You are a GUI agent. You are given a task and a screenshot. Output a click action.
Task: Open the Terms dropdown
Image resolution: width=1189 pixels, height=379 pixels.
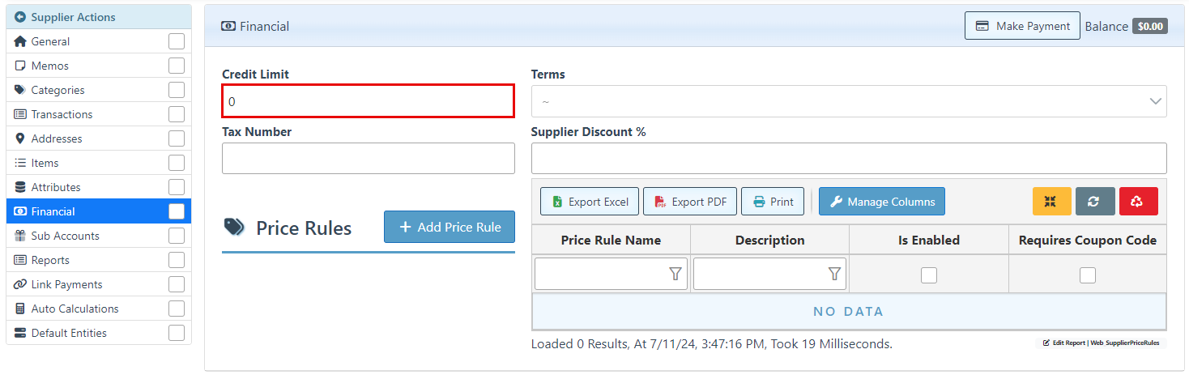coord(848,101)
